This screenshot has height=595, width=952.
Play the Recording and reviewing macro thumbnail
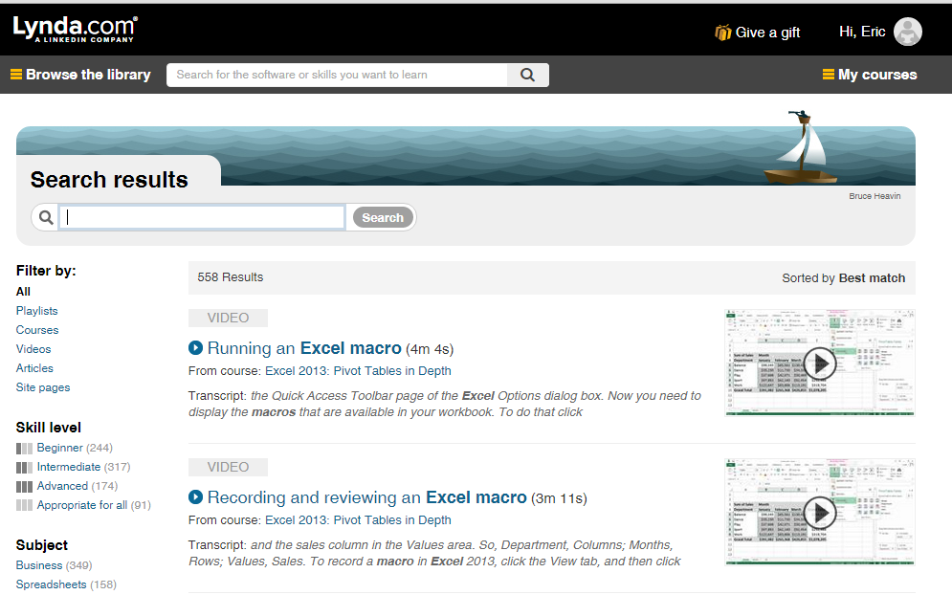pyautogui.click(x=820, y=513)
